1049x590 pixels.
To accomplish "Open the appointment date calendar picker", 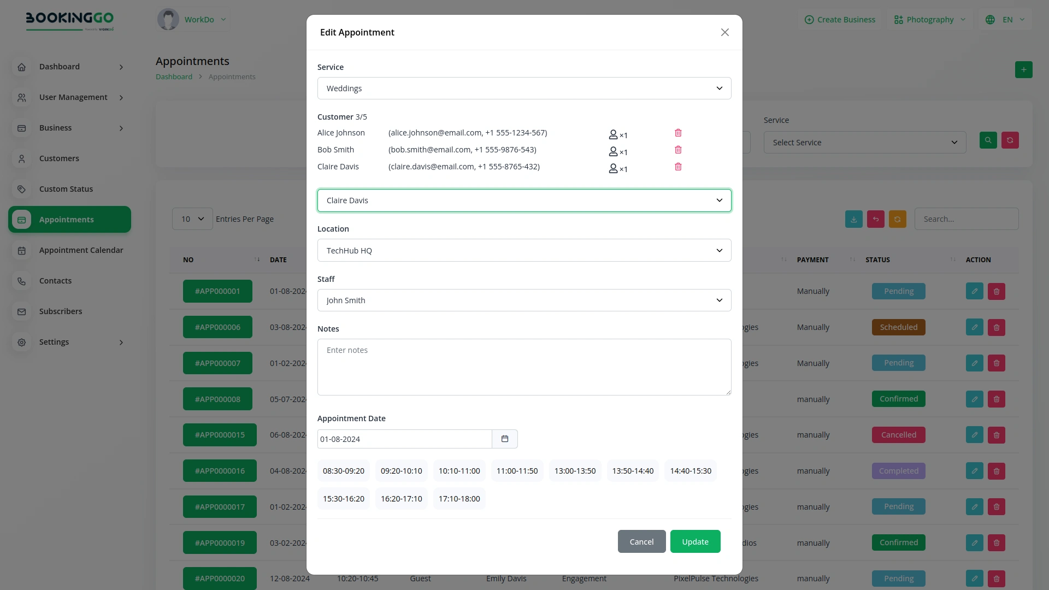I will coord(504,439).
